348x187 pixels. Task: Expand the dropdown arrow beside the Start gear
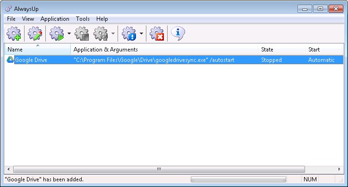coord(69,34)
